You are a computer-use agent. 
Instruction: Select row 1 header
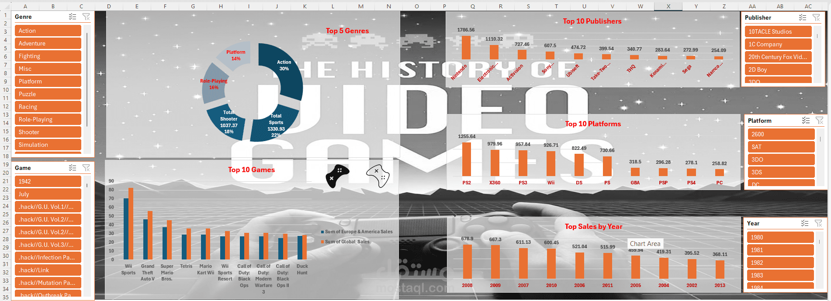[x=5, y=15]
